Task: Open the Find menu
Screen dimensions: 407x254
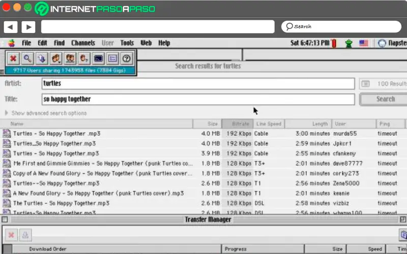Action: pos(59,43)
